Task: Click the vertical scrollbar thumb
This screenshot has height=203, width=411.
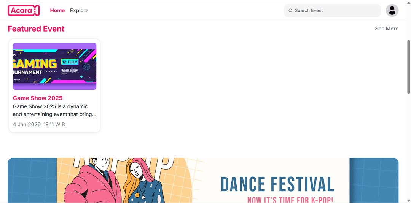Action: click(x=409, y=67)
